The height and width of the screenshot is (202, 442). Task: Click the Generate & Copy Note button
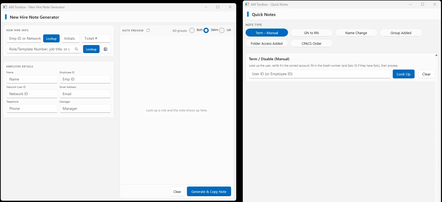point(209,192)
